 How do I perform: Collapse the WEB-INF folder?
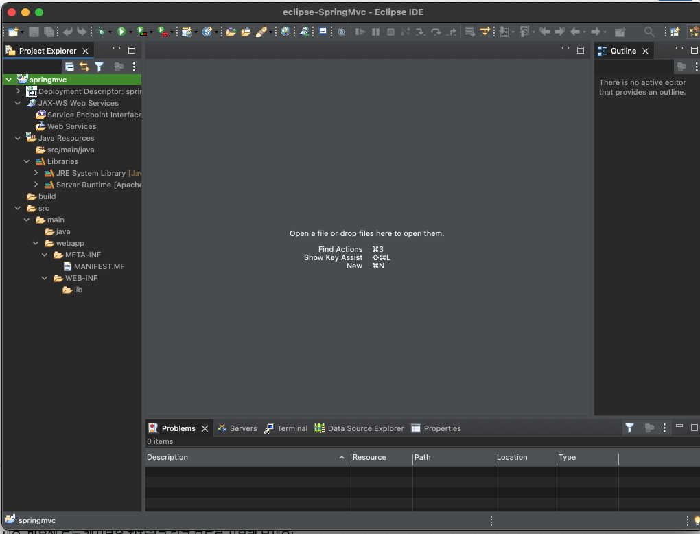click(x=45, y=278)
